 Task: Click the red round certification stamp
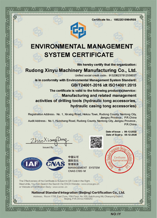coord(119,159)
